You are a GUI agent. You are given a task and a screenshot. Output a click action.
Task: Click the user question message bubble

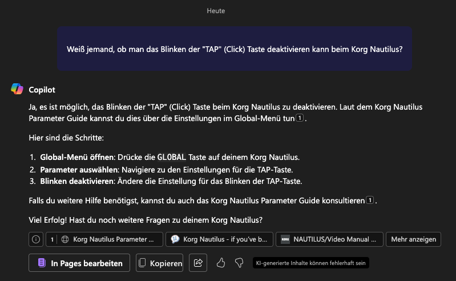(235, 49)
